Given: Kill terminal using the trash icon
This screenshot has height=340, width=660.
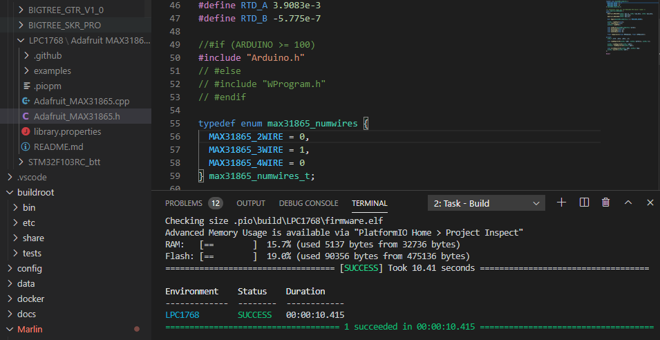Looking at the screenshot, I should pyautogui.click(x=606, y=202).
